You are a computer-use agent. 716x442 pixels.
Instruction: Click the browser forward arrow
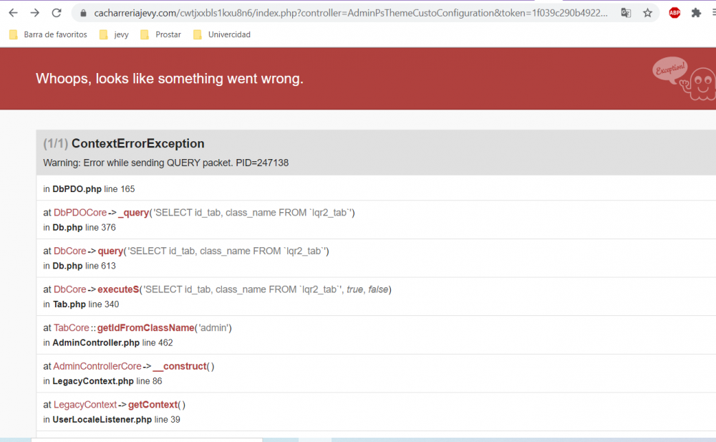pos(34,13)
